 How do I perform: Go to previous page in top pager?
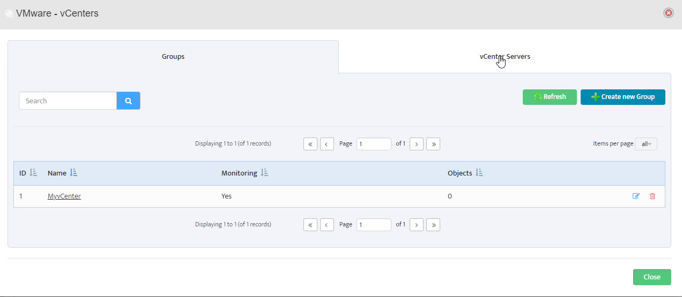click(327, 144)
